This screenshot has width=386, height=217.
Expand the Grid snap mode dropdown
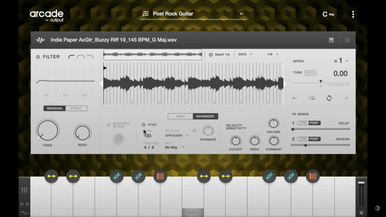pyautogui.click(x=245, y=54)
